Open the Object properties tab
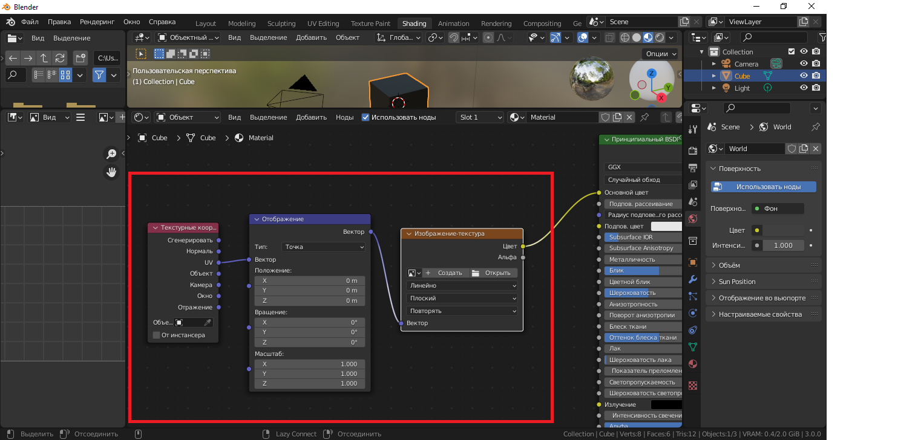Viewport: 921px width, 440px height. pos(693,262)
